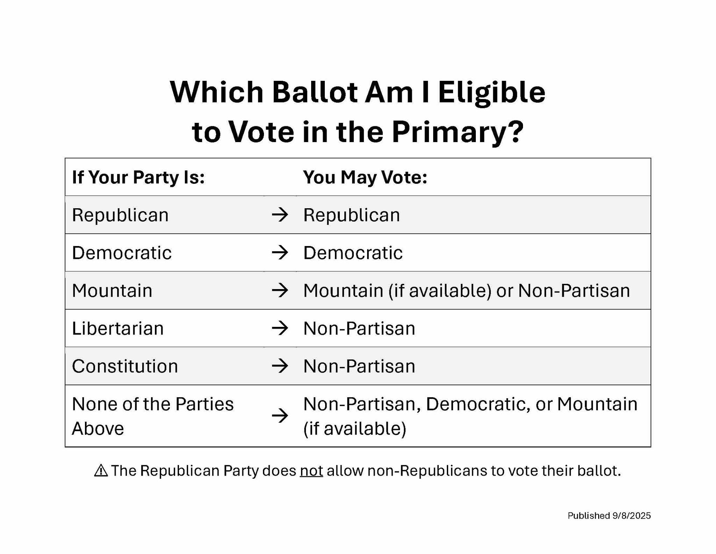This screenshot has height=554, width=716.
Task: Click the warning triangle icon
Action: point(101,470)
